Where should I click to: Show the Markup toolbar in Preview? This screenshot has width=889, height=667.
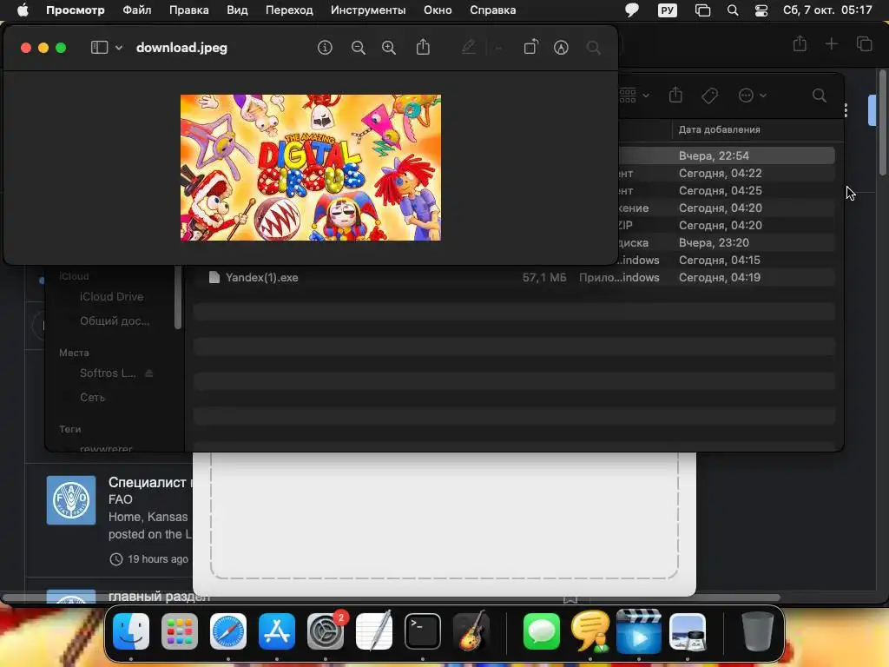point(561,48)
